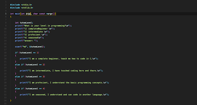Place cursor on 'main' function name

coord(17,14)
